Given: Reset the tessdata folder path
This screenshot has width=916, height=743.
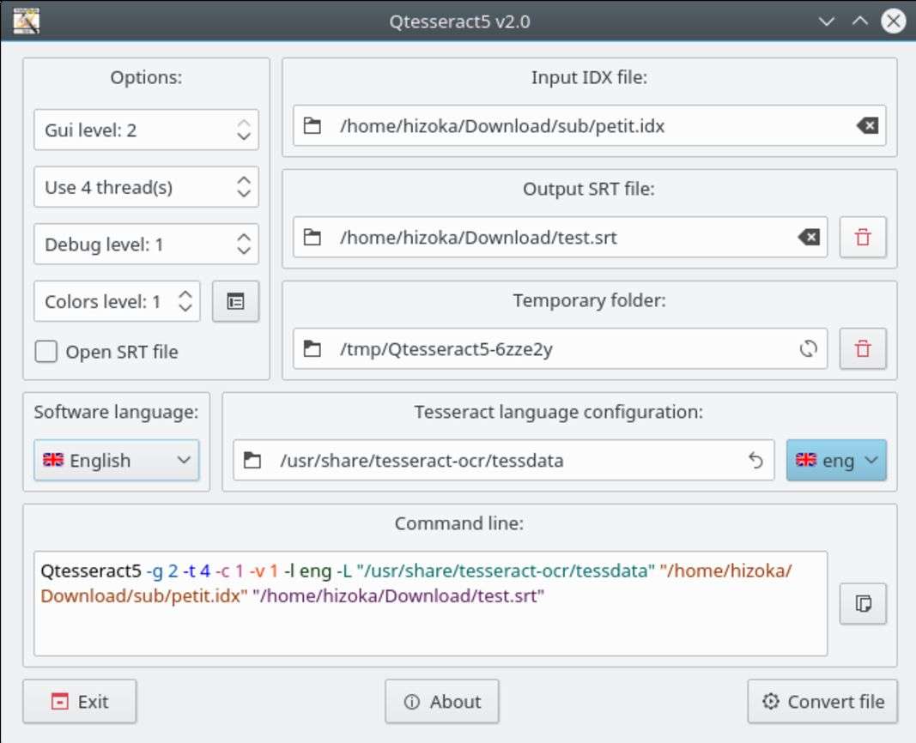Looking at the screenshot, I should (x=755, y=461).
